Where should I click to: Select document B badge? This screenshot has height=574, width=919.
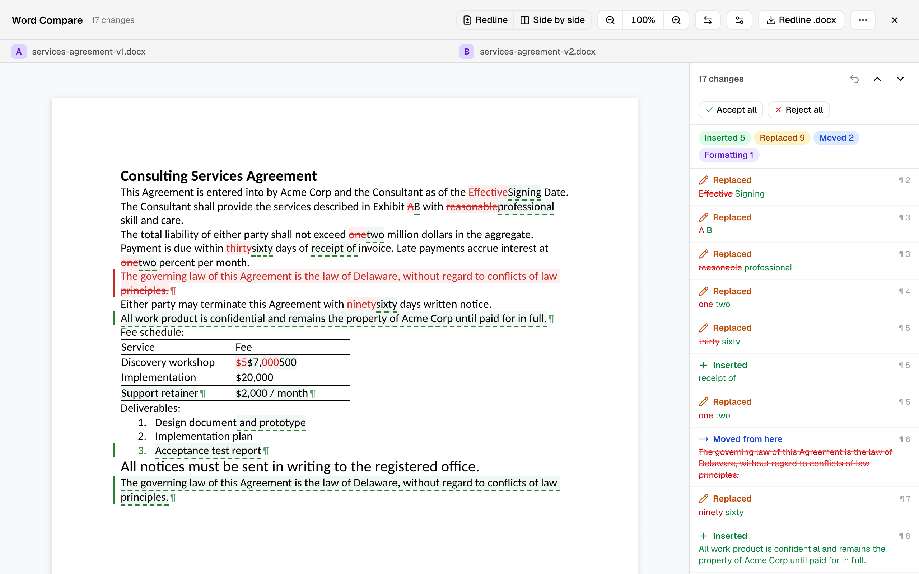467,52
